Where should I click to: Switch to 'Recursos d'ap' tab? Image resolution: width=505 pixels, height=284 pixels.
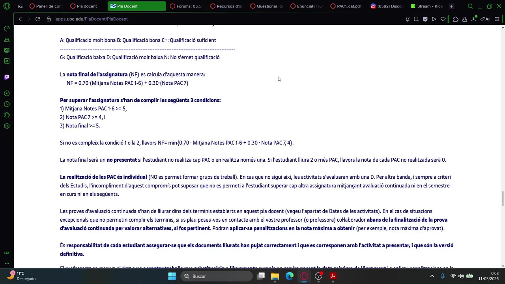(x=226, y=6)
